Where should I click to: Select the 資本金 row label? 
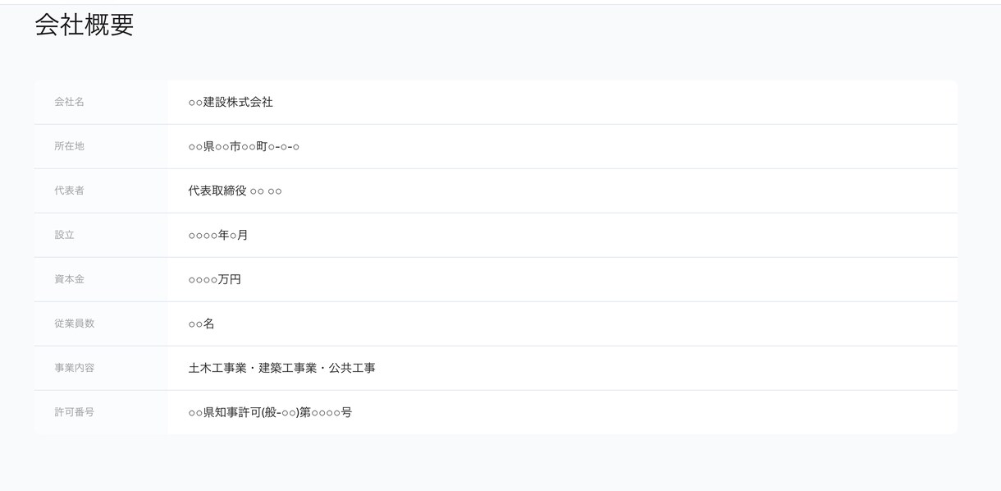[x=70, y=279]
